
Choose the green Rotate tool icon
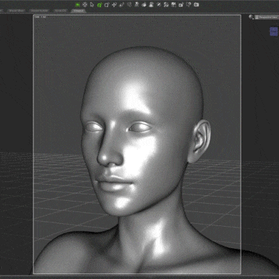point(100,5)
